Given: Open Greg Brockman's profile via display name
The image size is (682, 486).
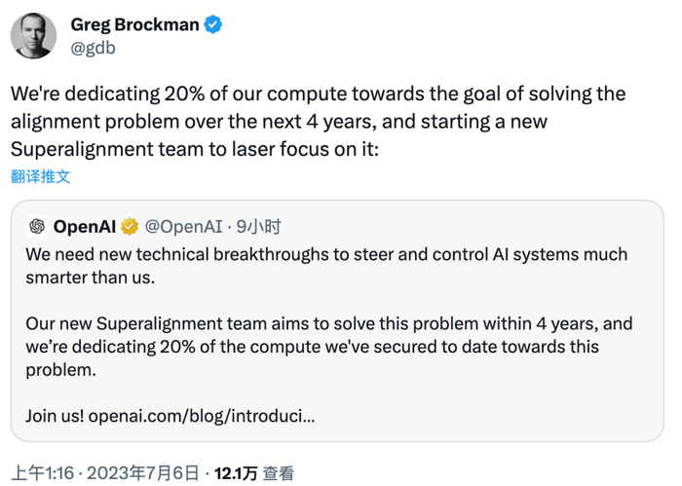Looking at the screenshot, I should [x=134, y=24].
